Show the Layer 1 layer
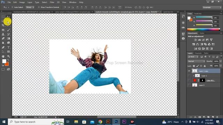The image size is (223, 125). click(x=189, y=76)
